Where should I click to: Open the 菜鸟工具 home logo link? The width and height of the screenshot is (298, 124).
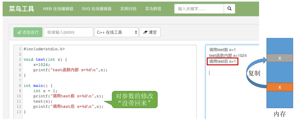(22, 9)
